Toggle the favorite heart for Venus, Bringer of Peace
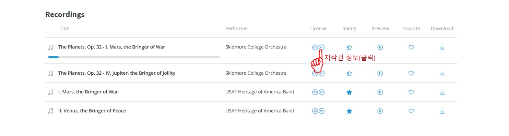The image size is (509, 136). pos(411,111)
